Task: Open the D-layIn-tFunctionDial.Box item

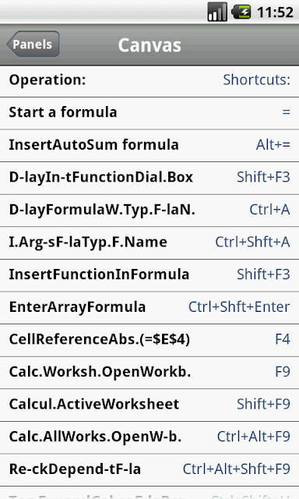Action: [x=149, y=178]
